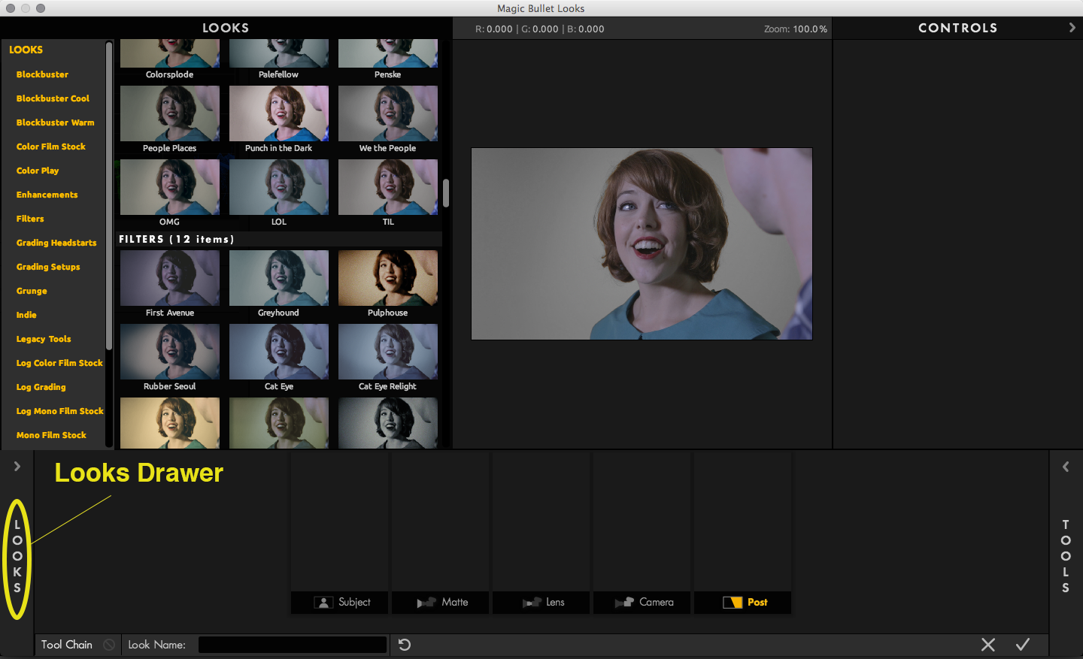This screenshot has height=659, width=1083.
Task: Apply the Cat Eye filter look
Action: pos(279,352)
